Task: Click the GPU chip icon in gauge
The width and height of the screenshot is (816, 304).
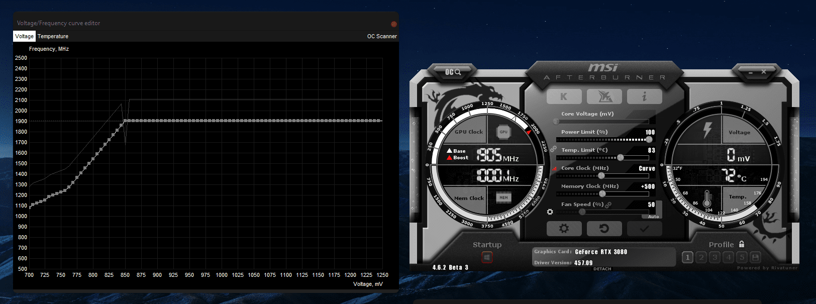Action: click(x=503, y=132)
